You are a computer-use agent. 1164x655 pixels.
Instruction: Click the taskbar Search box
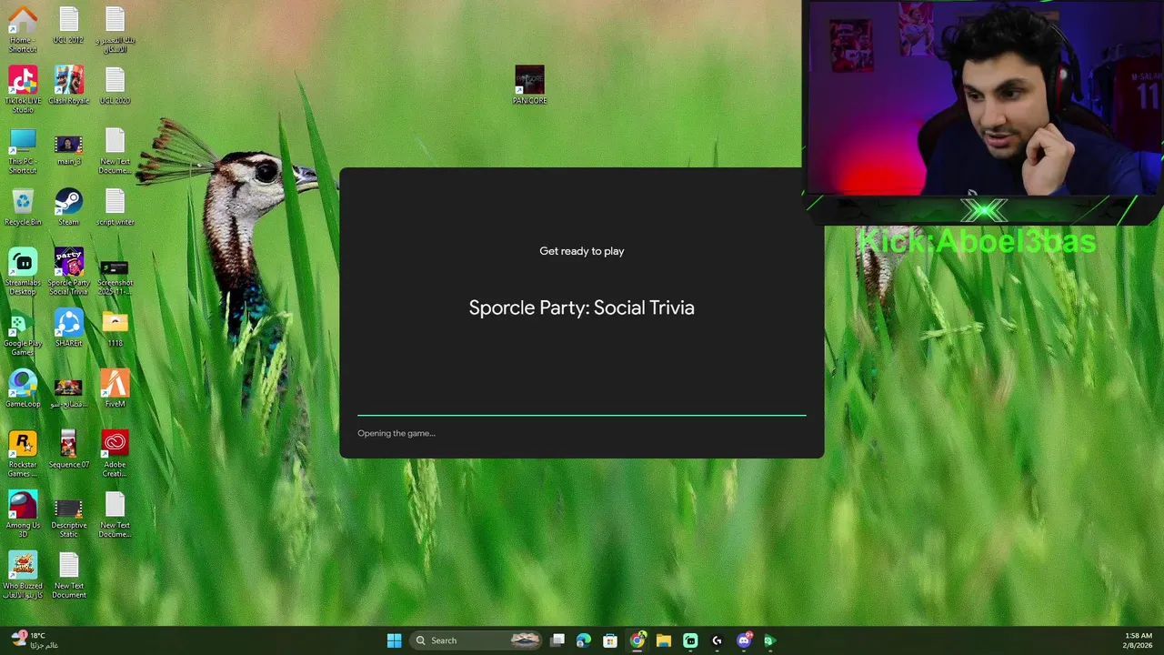pos(476,640)
